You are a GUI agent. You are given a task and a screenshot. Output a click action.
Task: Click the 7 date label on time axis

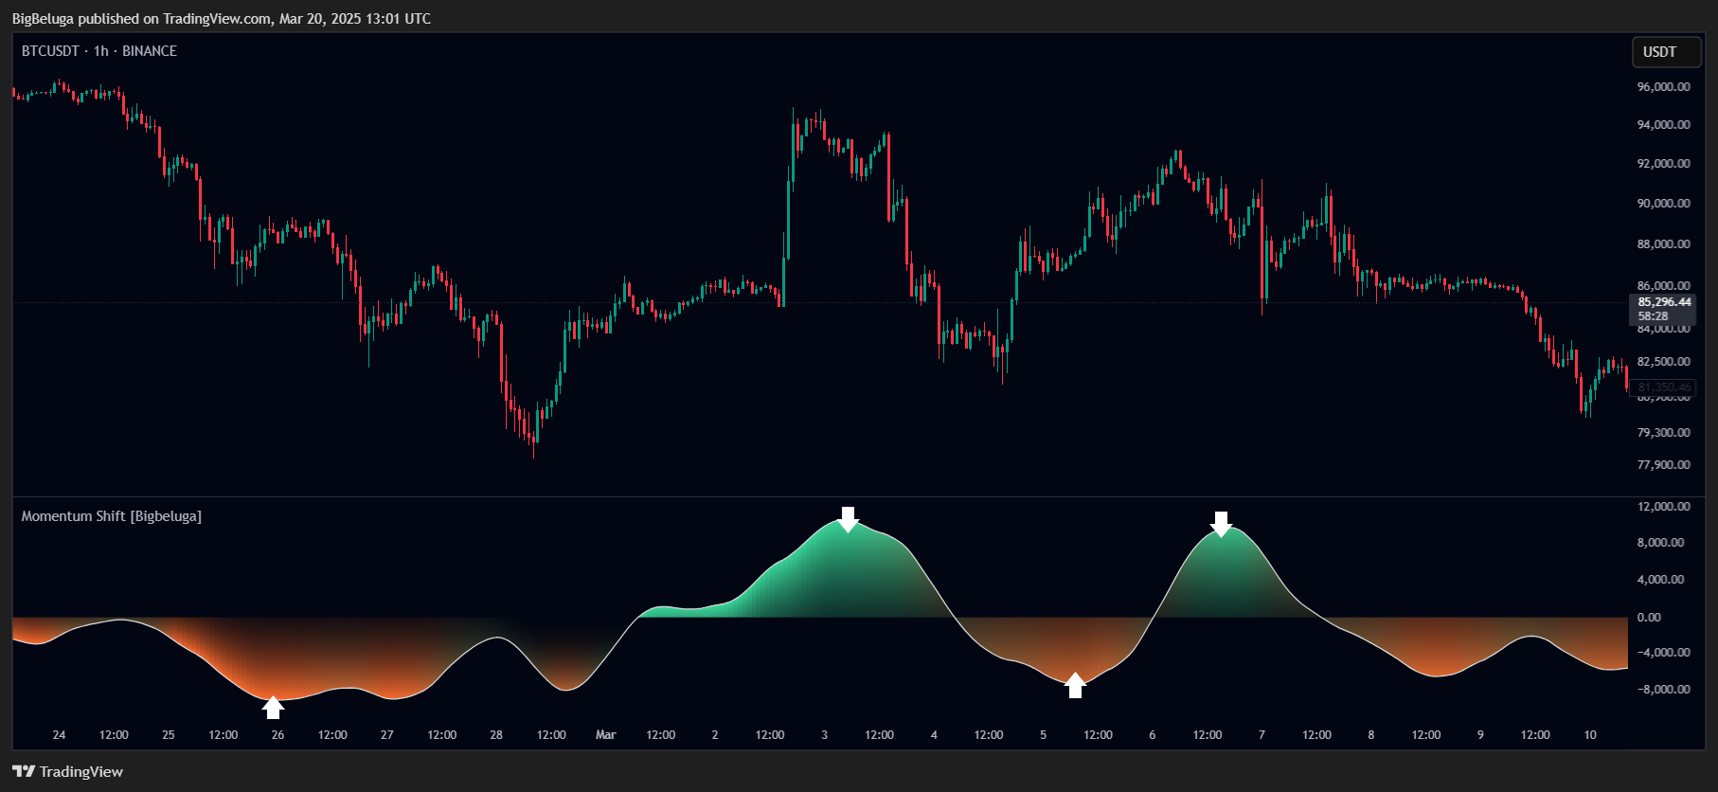(1262, 735)
